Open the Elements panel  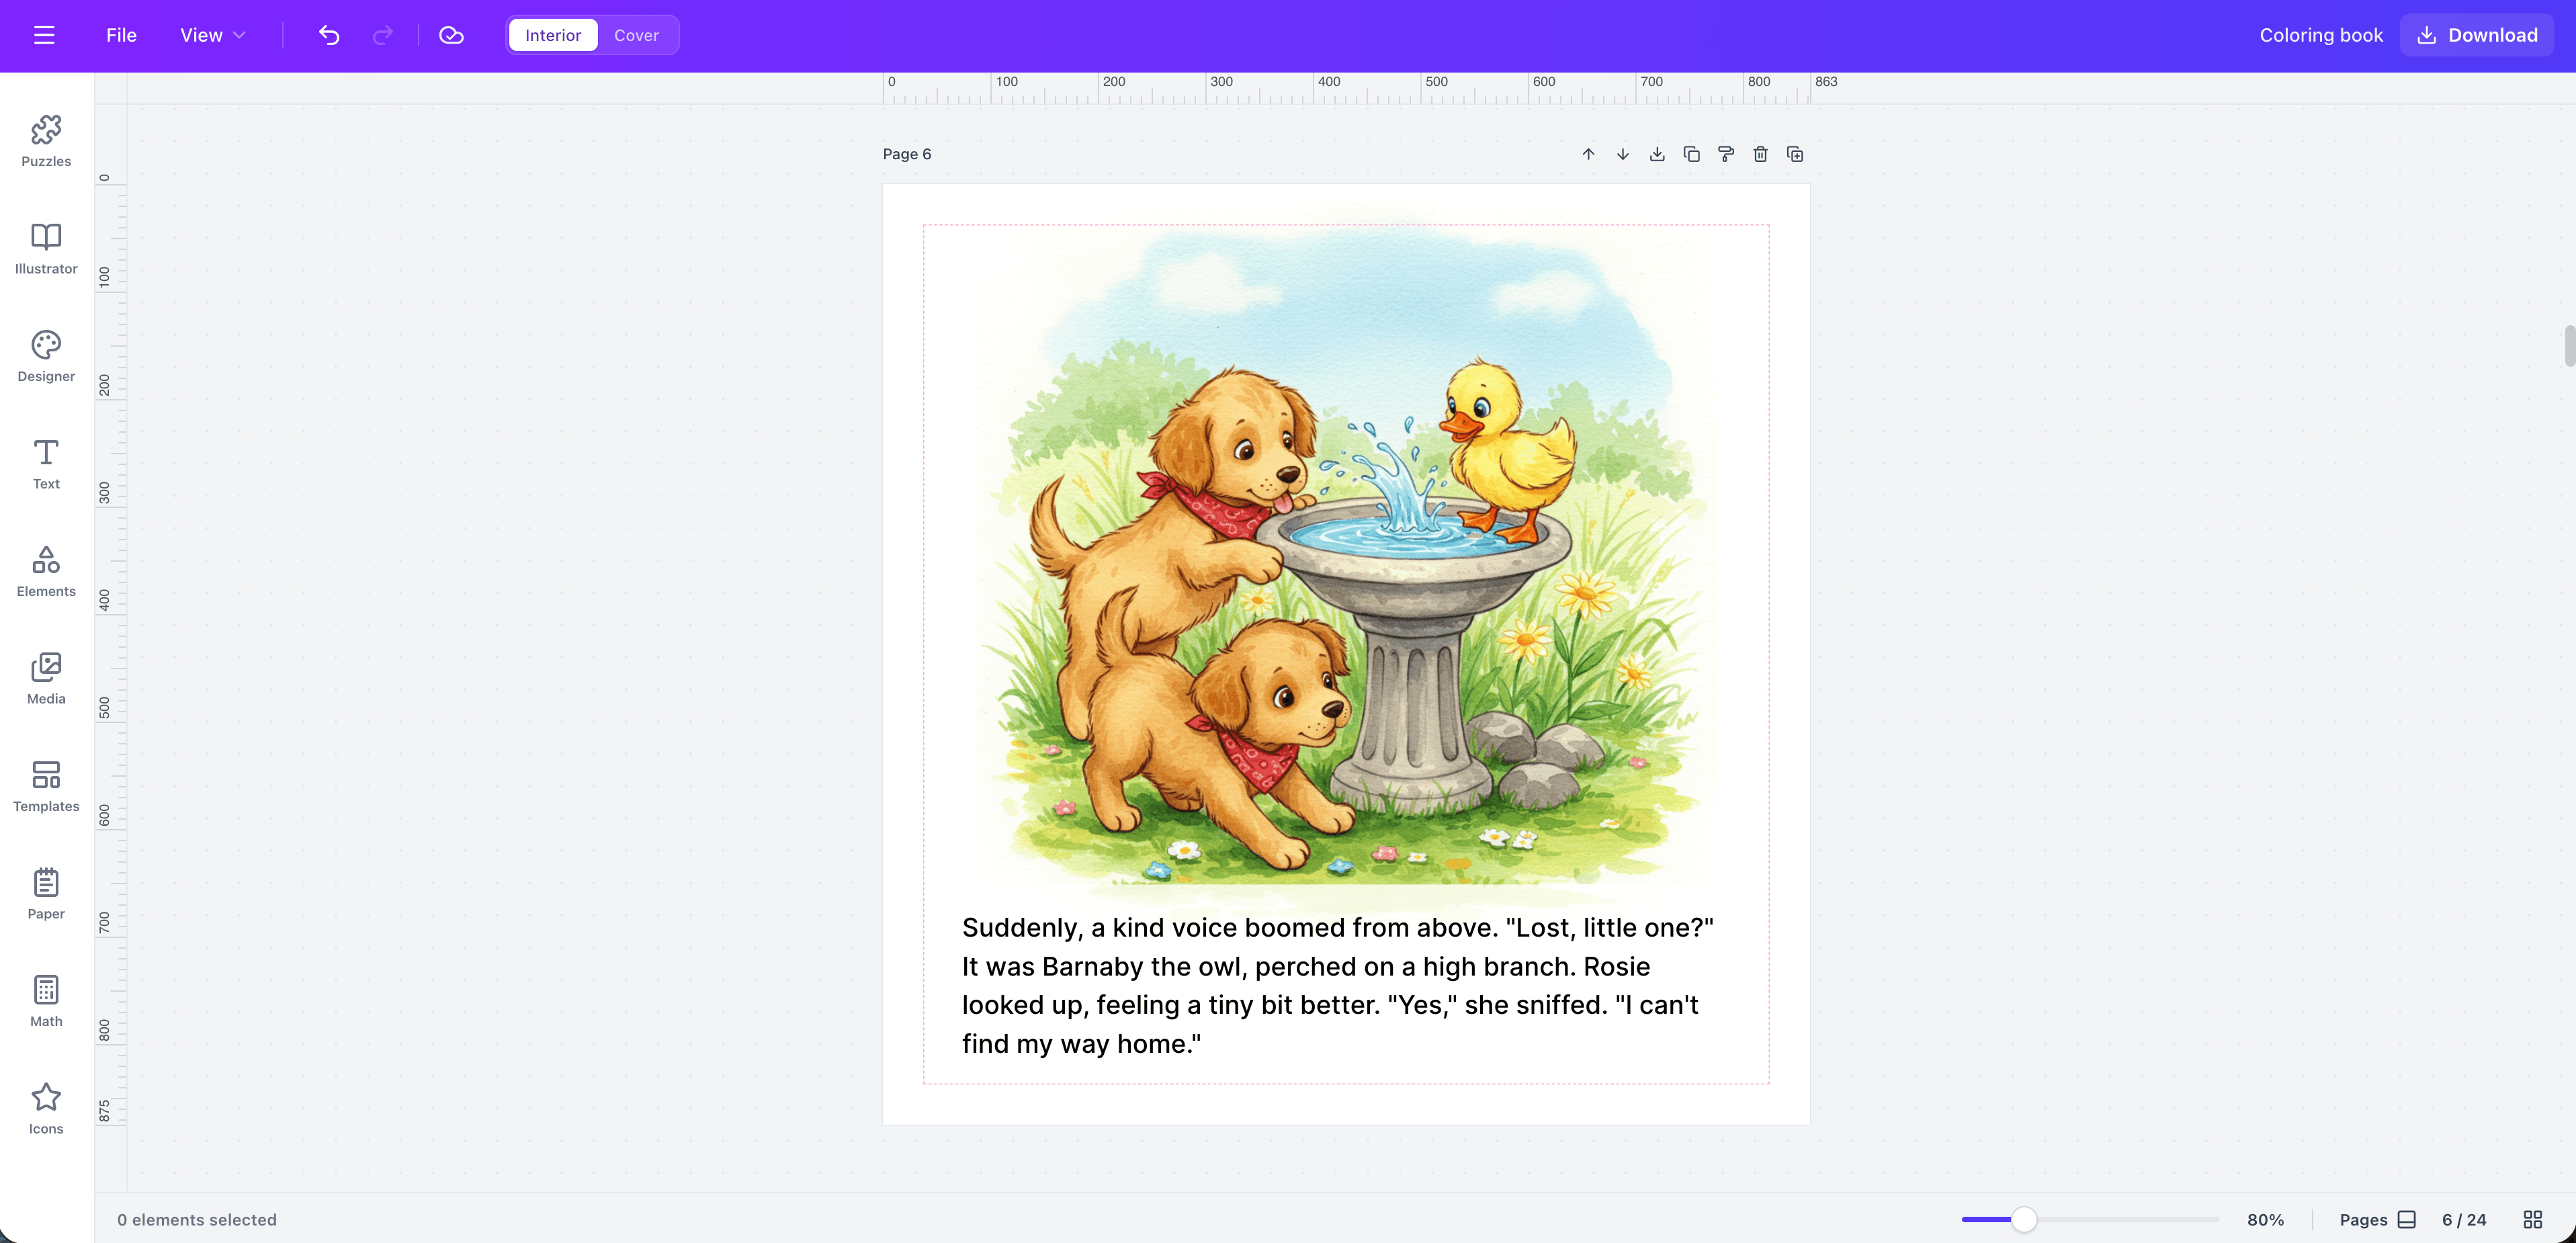[45, 571]
